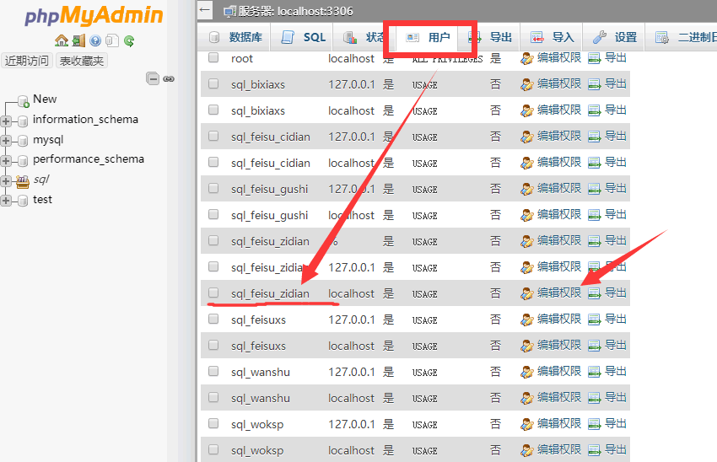Check sql_bixiaxs 127.0.0.1 checkbox
The width and height of the screenshot is (717, 462).
[213, 83]
